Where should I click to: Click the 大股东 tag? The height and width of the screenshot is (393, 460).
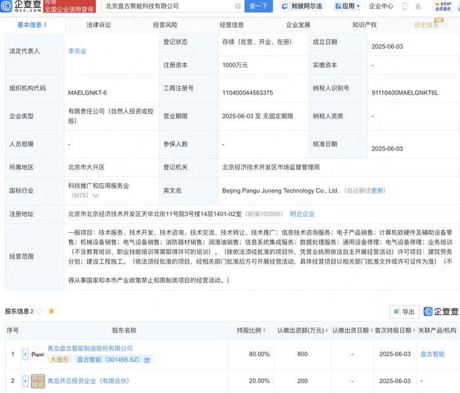[59, 359]
